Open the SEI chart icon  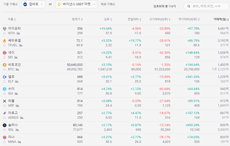(16, 57)
